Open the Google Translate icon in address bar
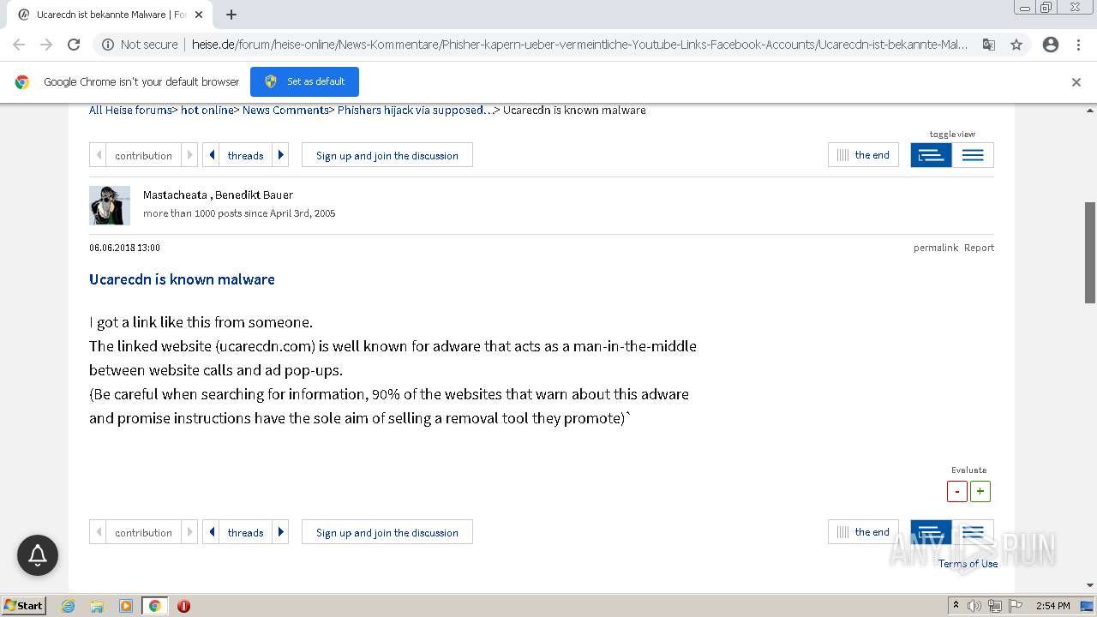The width and height of the screenshot is (1097, 617). point(988,45)
